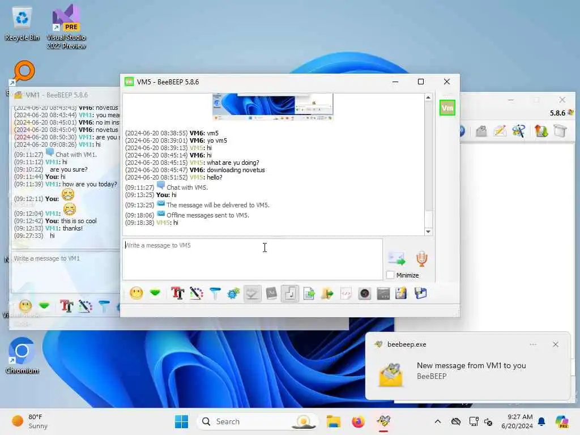This screenshot has height=435, width=580.
Task: Click the notepad with yellow pencil icon
Action: pyautogui.click(x=401, y=293)
